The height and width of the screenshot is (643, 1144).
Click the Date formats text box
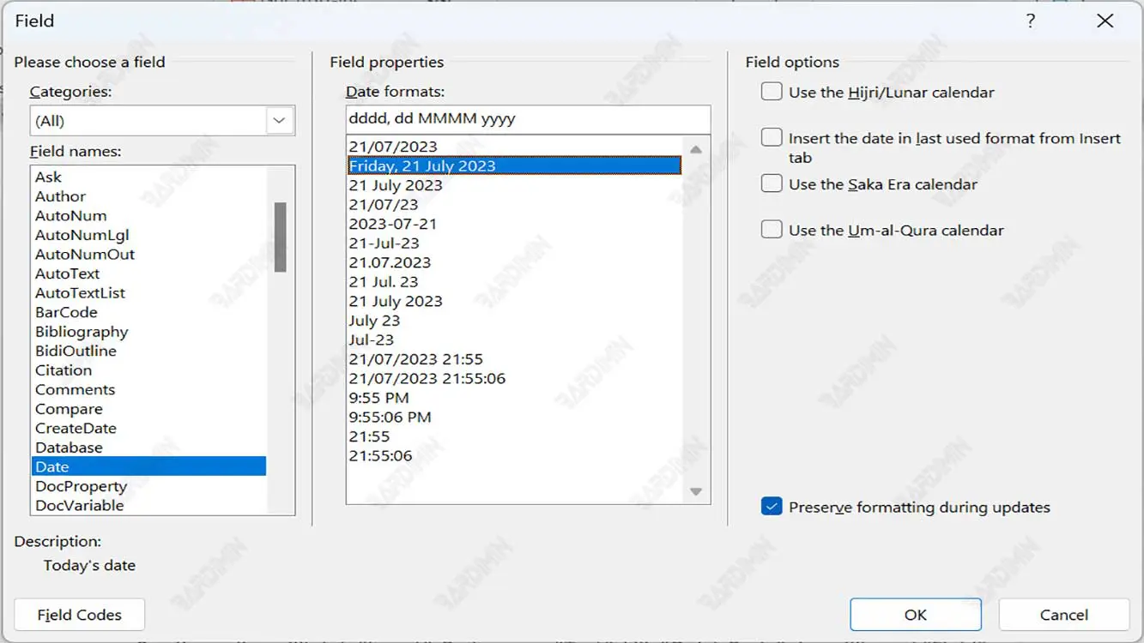click(x=528, y=119)
